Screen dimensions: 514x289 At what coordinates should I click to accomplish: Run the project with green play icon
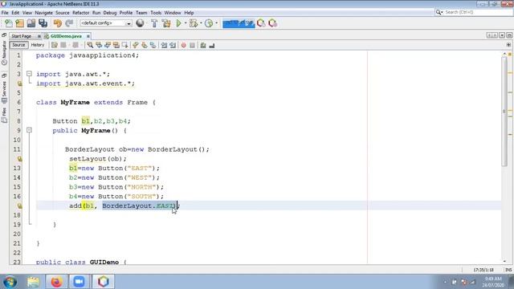point(178,23)
